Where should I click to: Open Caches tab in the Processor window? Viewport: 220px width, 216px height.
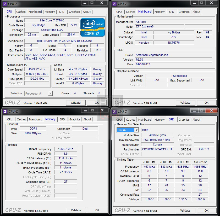click(21, 12)
